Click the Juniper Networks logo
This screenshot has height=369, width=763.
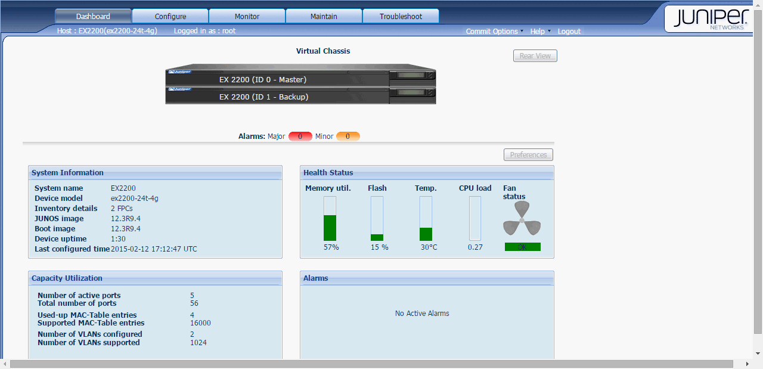click(709, 18)
